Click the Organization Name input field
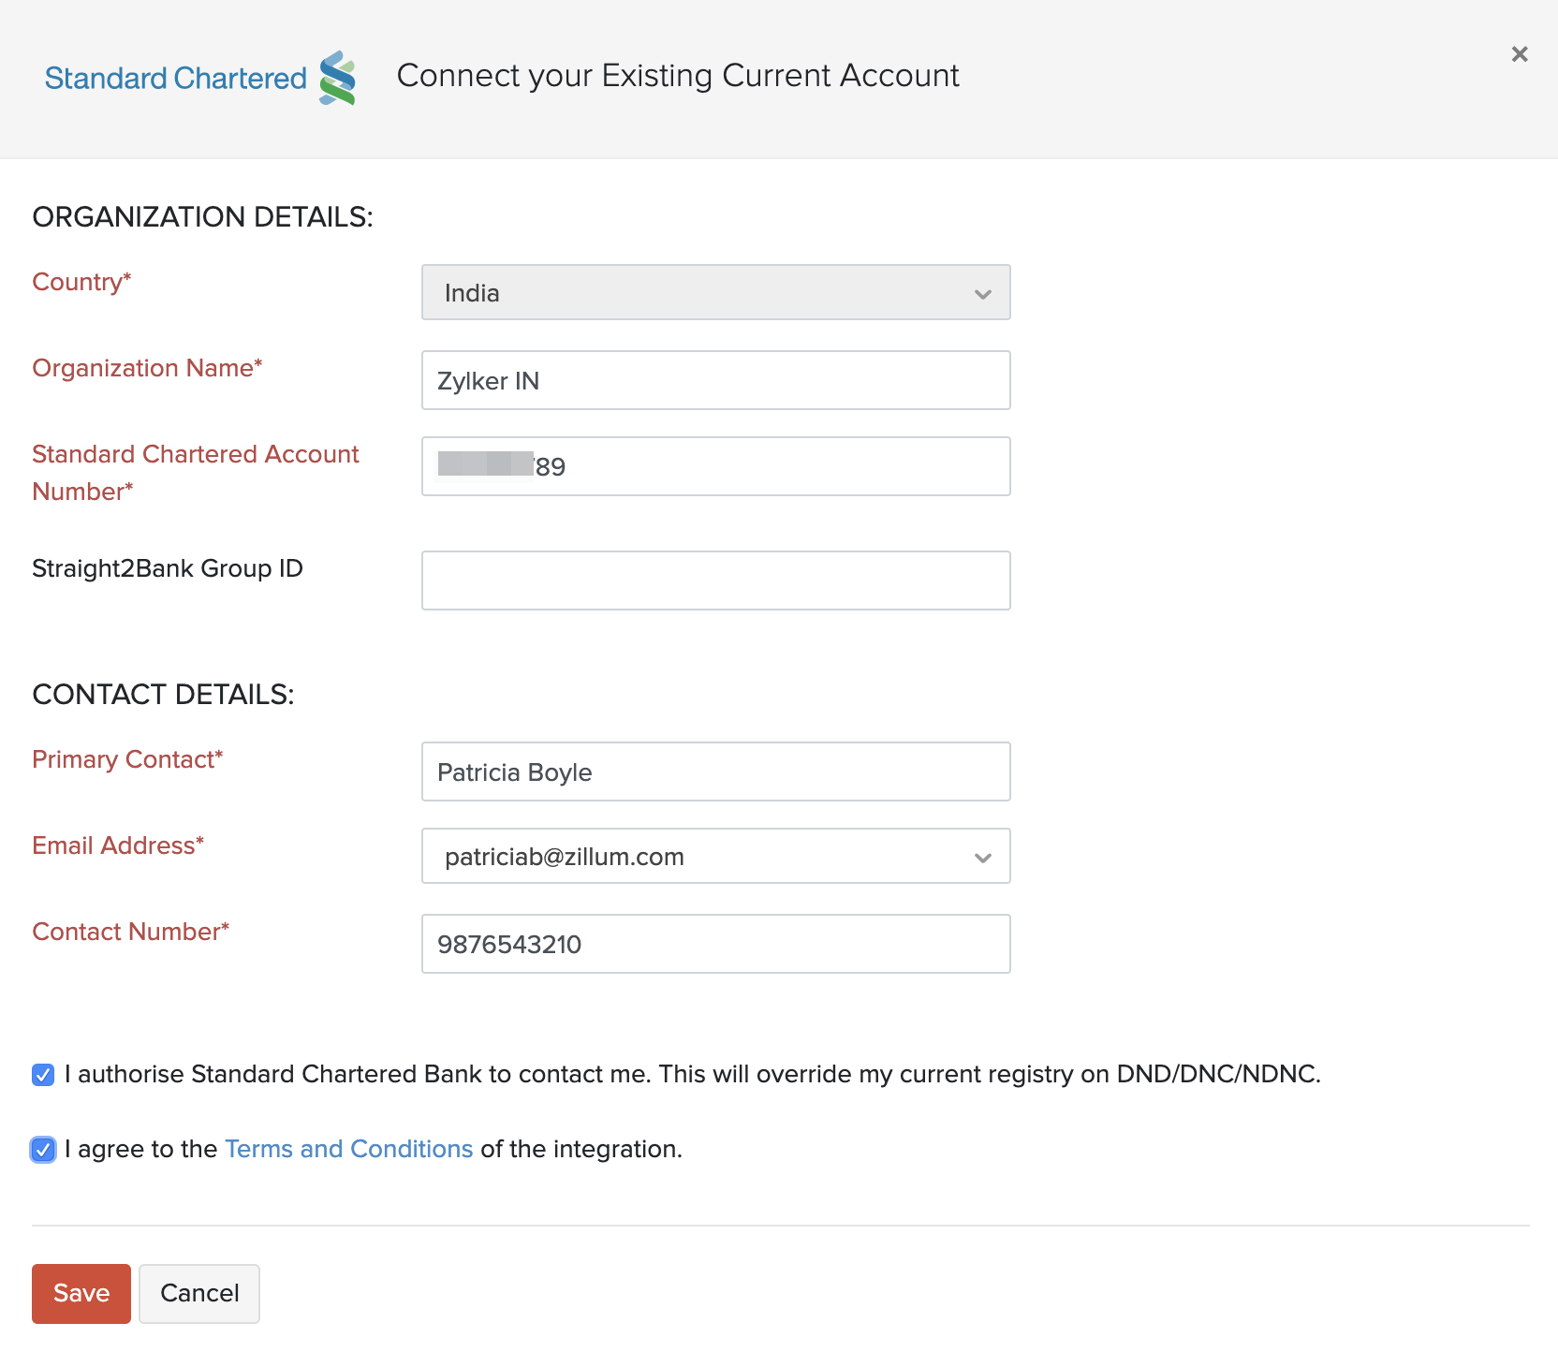 pyautogui.click(x=715, y=381)
